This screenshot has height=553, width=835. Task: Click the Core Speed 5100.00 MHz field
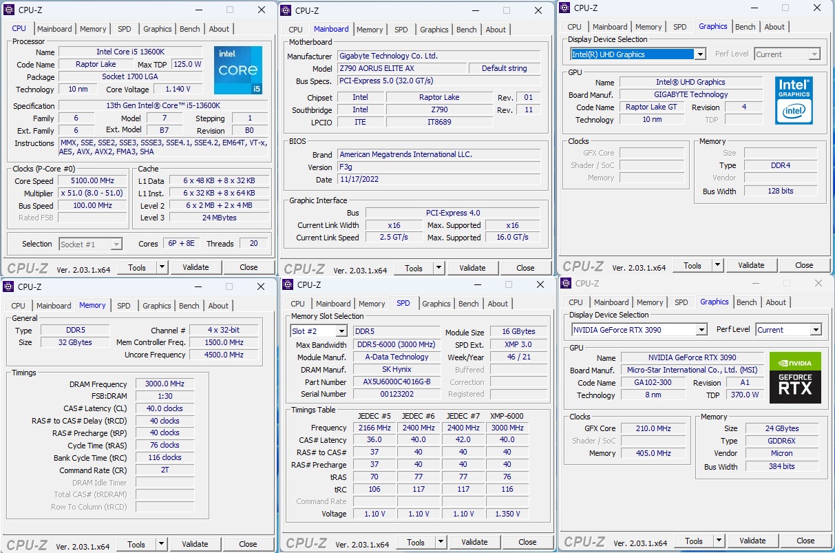coord(92,181)
